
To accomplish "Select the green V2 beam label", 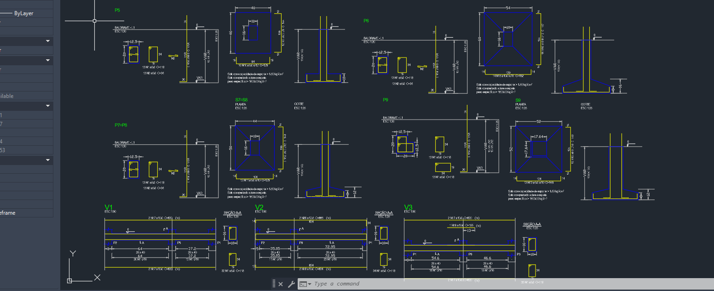I will click(x=259, y=207).
